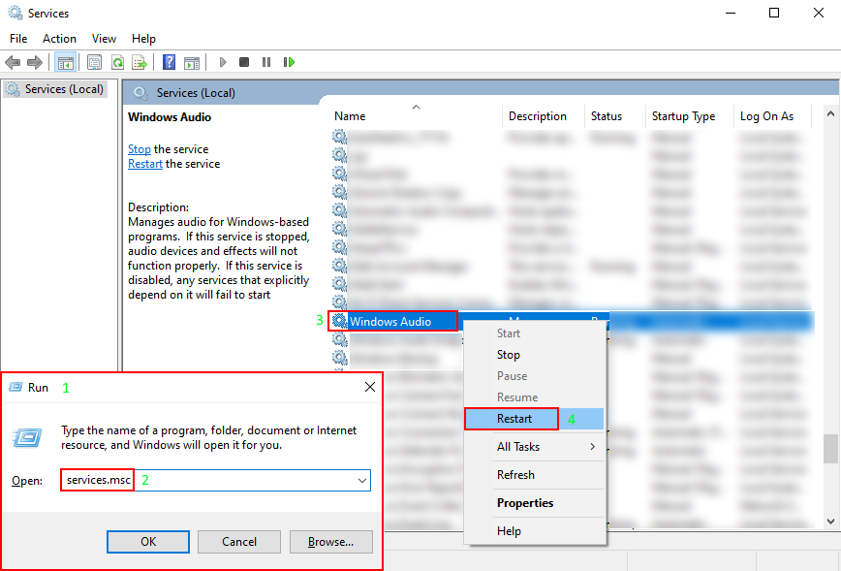Toggle Show/Hide Action Pane toolbar icon

coord(192,62)
